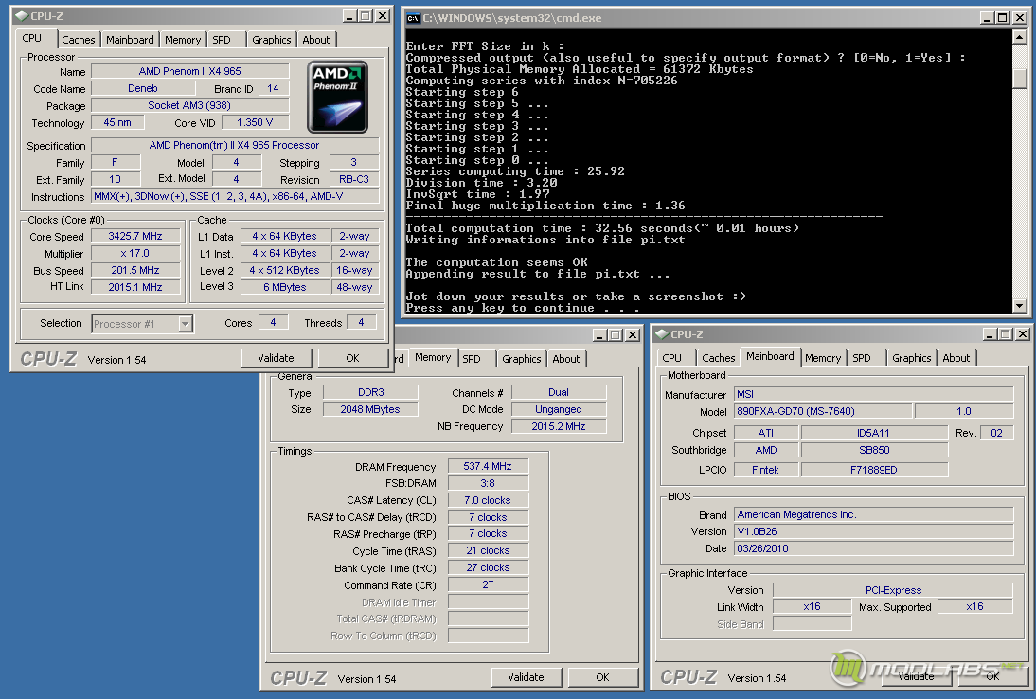Click cmd window scrollbar down arrow
Viewport: 1036px width, 699px height.
(x=1020, y=306)
